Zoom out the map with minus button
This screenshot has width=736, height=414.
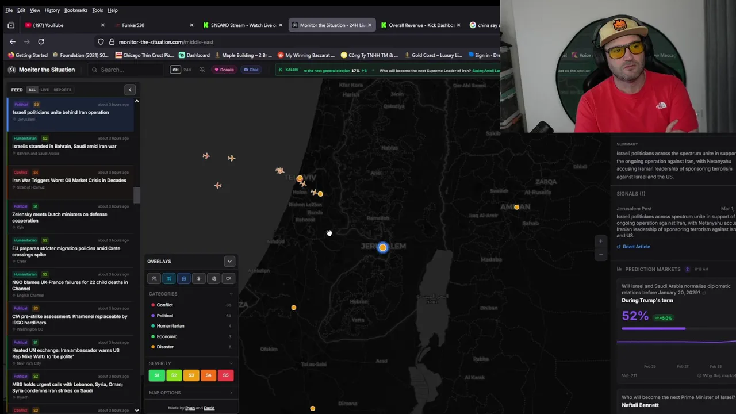click(x=601, y=254)
